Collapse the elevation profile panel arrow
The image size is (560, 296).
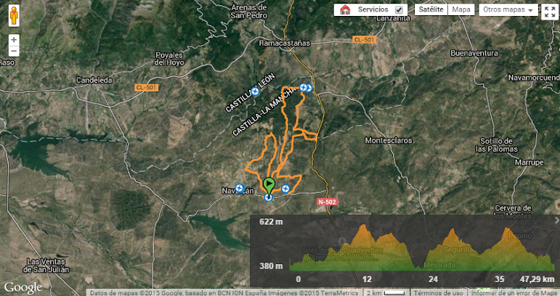[556, 221]
